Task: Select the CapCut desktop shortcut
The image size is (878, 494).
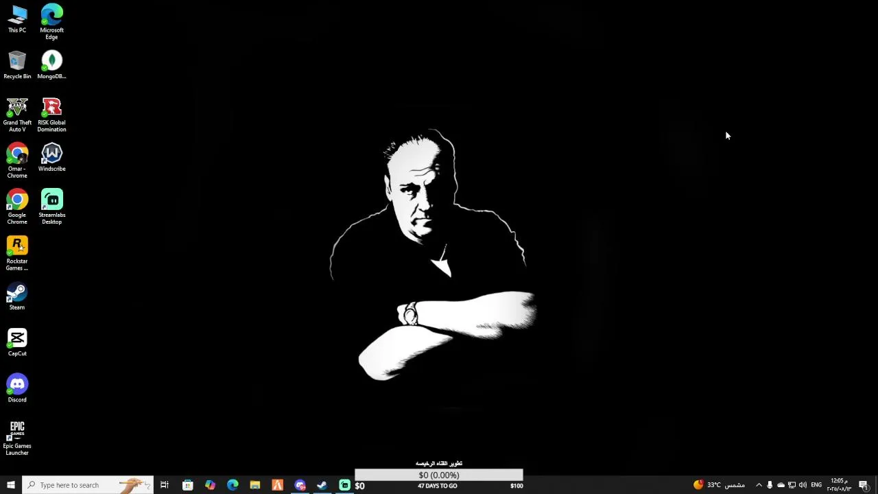Action: pos(17,342)
